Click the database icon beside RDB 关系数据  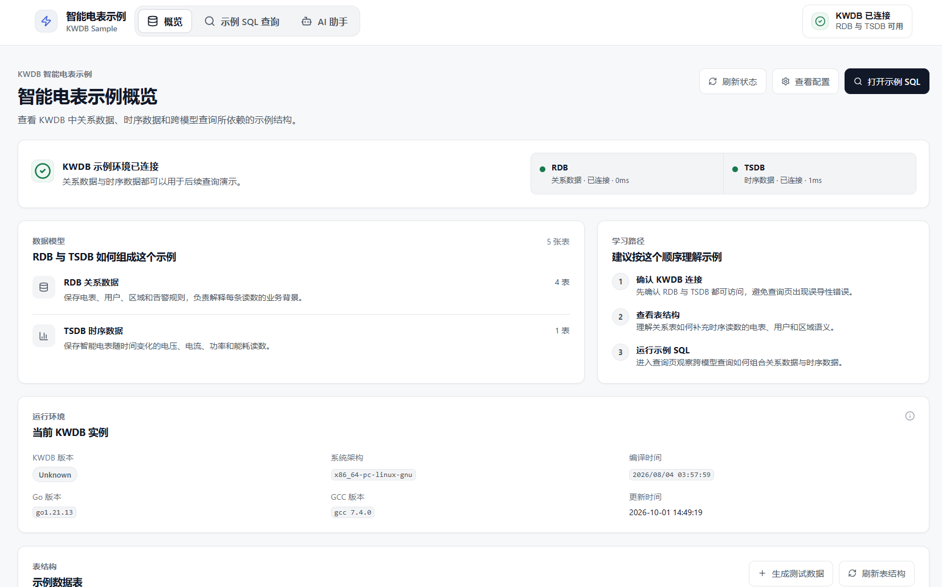coord(44,287)
